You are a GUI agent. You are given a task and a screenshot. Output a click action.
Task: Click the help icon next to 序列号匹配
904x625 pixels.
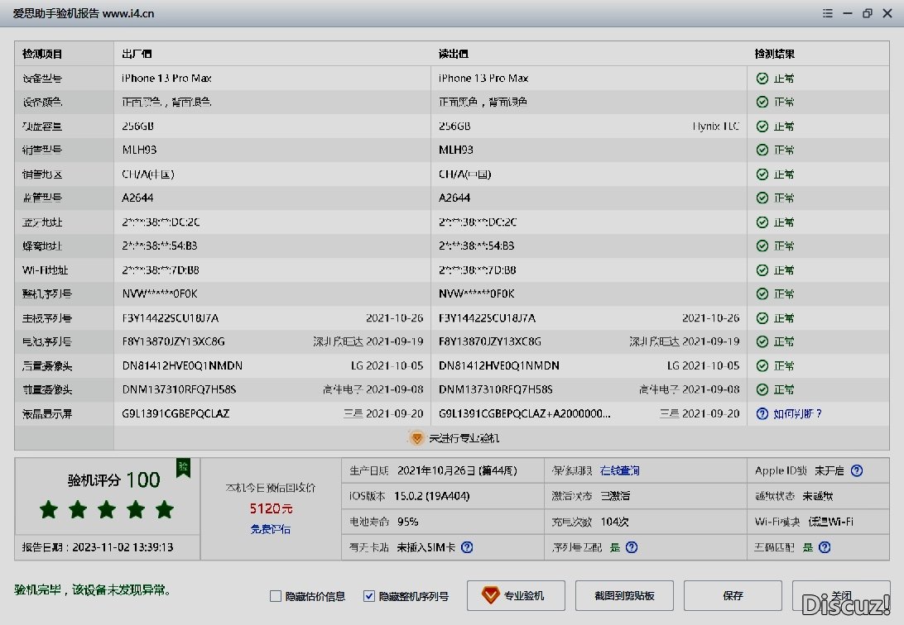pyautogui.click(x=632, y=547)
